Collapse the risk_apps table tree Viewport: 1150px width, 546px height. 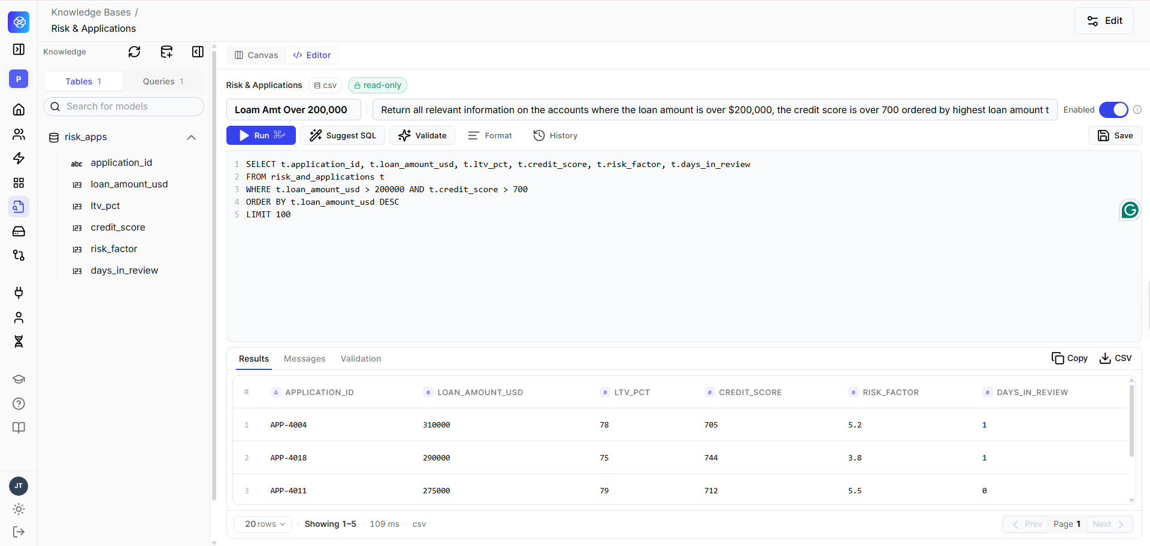191,137
